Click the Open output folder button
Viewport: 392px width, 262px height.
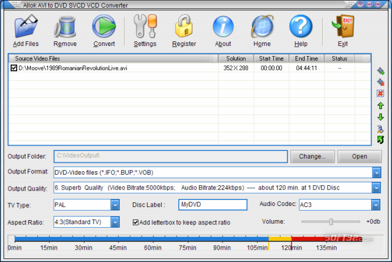coord(360,156)
